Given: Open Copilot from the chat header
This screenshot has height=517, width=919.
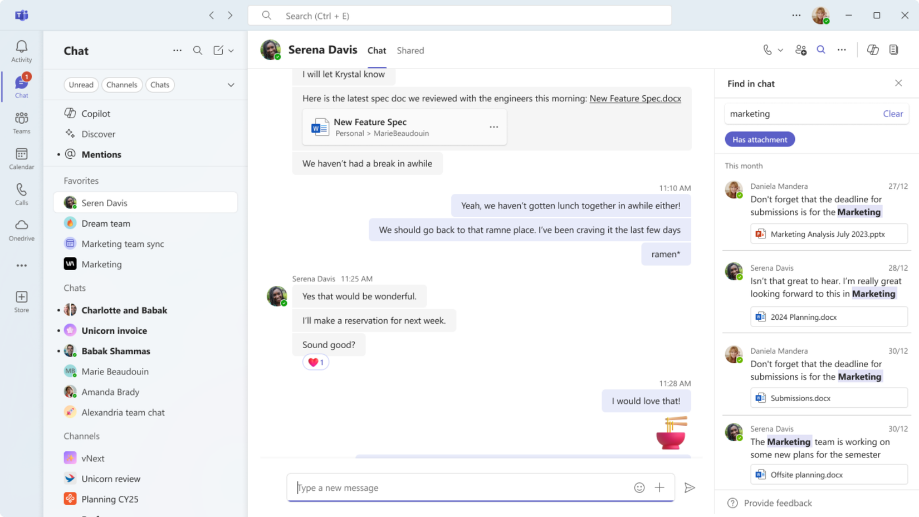Looking at the screenshot, I should (x=872, y=50).
